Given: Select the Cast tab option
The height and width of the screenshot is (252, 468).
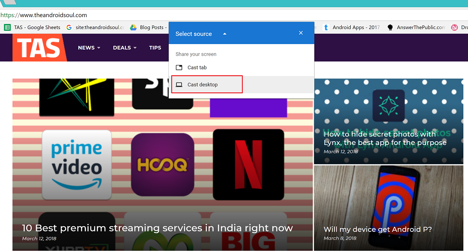Looking at the screenshot, I should click(197, 68).
